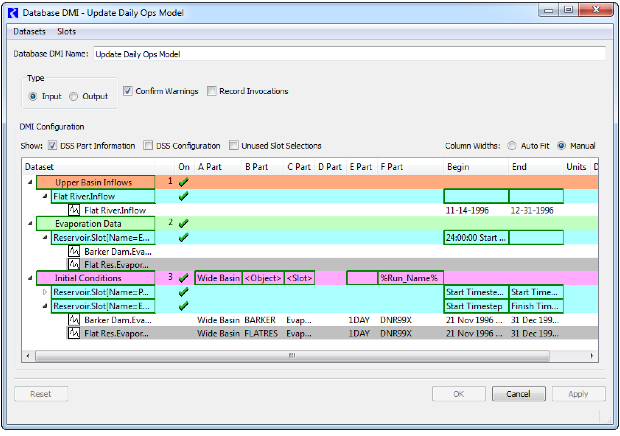
Task: Click the horizontal scrollbar of the table
Action: [292, 356]
